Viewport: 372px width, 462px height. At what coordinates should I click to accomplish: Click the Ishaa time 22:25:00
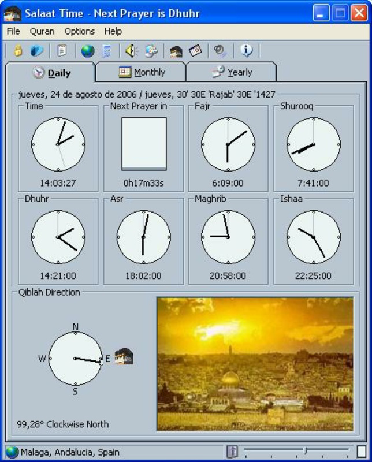click(313, 276)
